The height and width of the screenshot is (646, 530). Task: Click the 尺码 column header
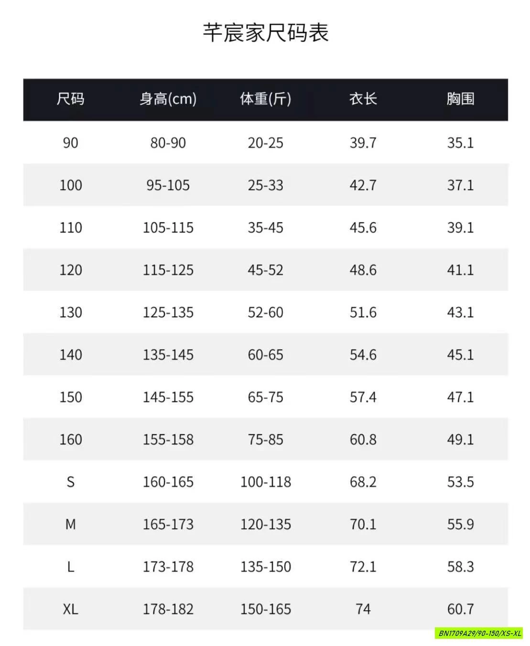click(70, 99)
